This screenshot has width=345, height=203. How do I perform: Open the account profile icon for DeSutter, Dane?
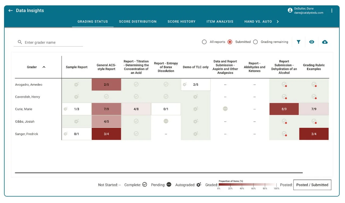290,10
